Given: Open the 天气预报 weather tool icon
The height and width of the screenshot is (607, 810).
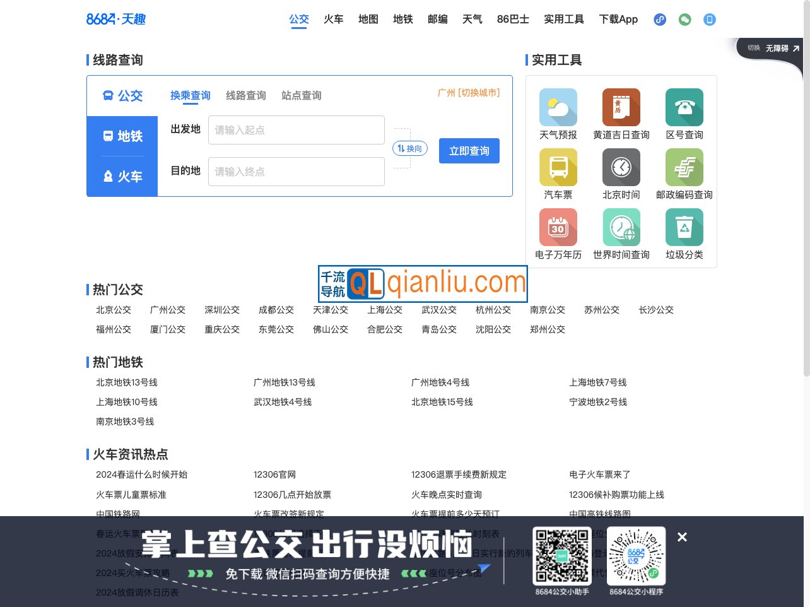Looking at the screenshot, I should tap(558, 107).
